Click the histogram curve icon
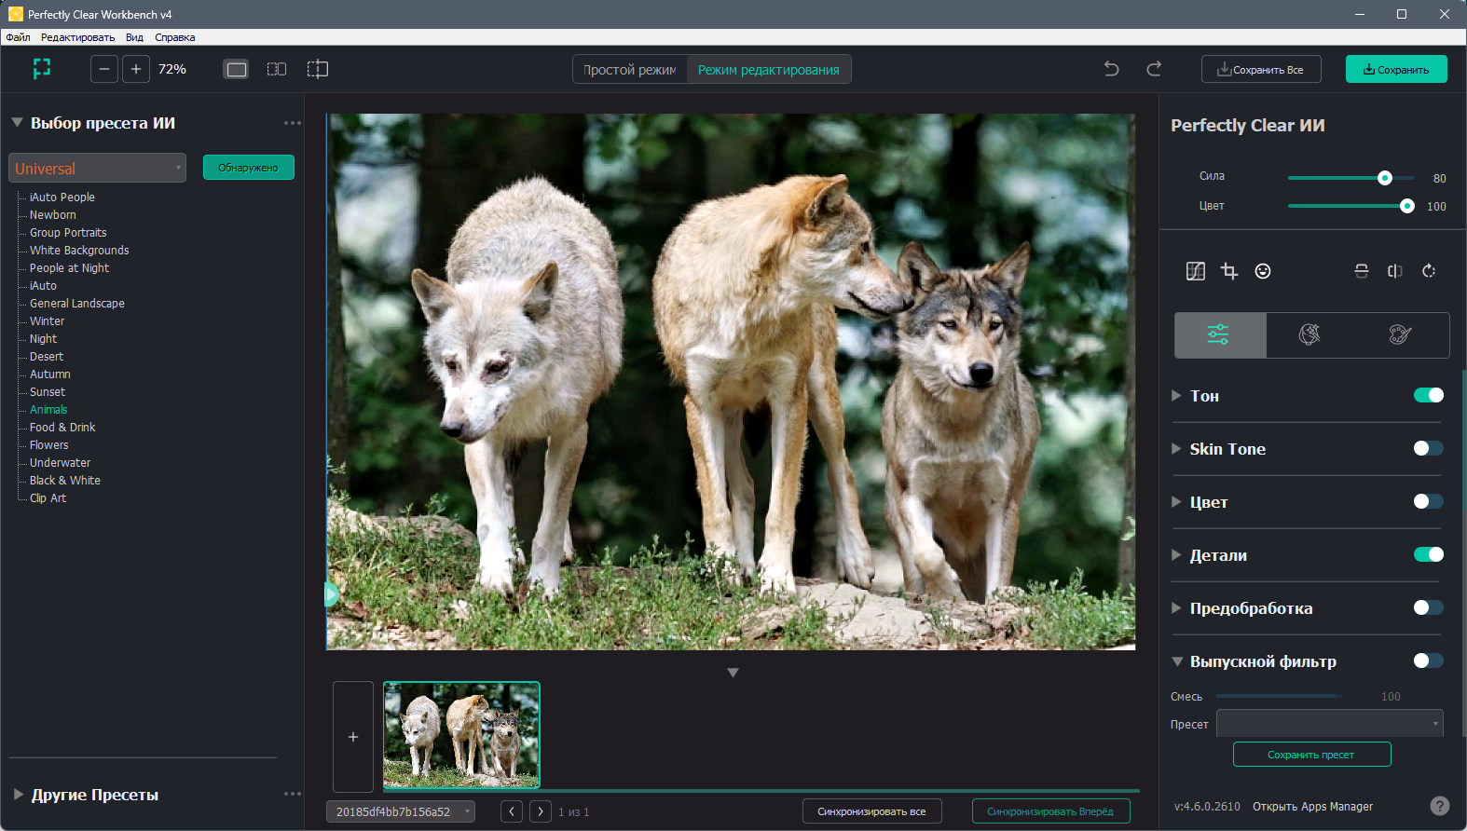This screenshot has width=1467, height=831. [x=1196, y=271]
